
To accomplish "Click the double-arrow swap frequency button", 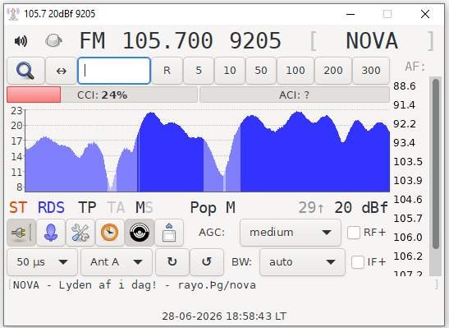I will point(61,71).
